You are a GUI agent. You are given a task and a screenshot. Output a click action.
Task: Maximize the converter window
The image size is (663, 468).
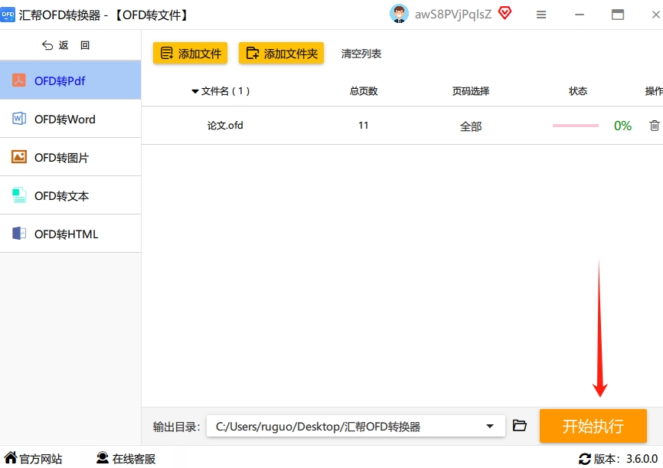point(618,15)
